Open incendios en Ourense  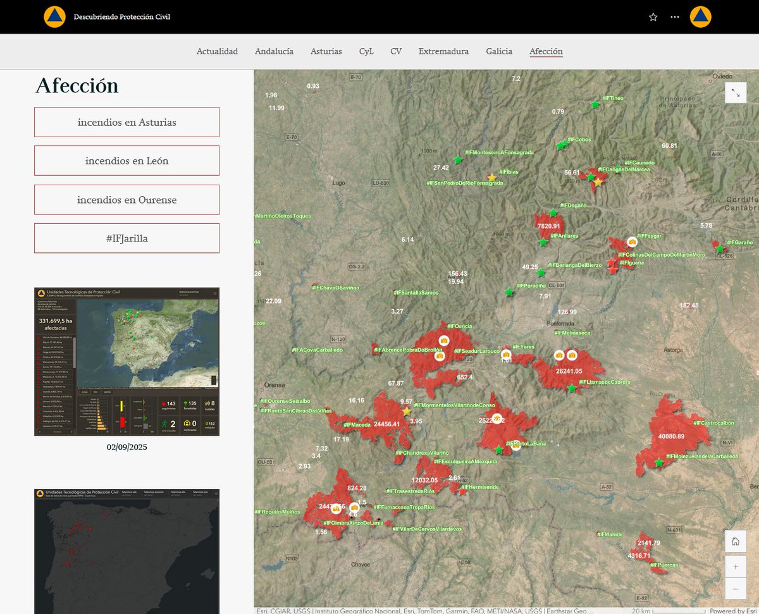pos(126,199)
